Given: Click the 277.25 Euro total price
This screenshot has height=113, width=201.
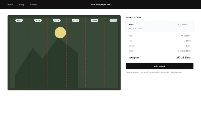Looking at the screenshot, I should click(183, 58).
